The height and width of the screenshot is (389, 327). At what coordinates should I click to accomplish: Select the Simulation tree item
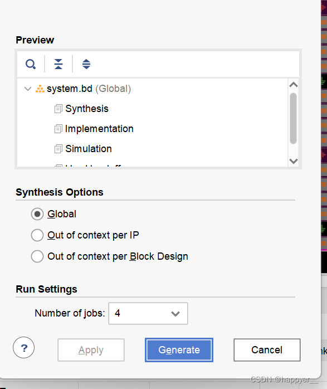pyautogui.click(x=89, y=149)
